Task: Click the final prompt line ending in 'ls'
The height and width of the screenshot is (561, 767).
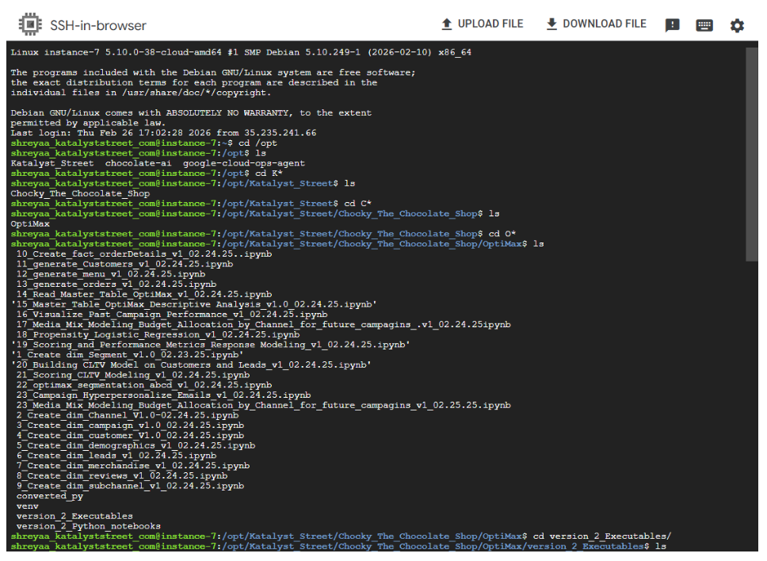Action: (338, 546)
